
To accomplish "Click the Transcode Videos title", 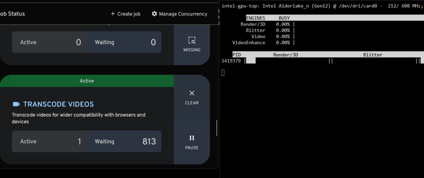I will [59, 104].
